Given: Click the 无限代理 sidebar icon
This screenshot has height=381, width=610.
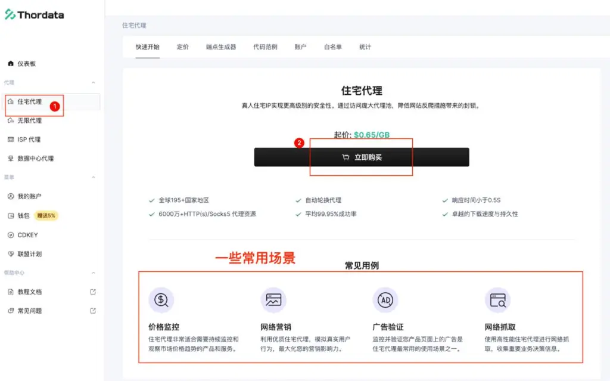Looking at the screenshot, I should (x=11, y=120).
